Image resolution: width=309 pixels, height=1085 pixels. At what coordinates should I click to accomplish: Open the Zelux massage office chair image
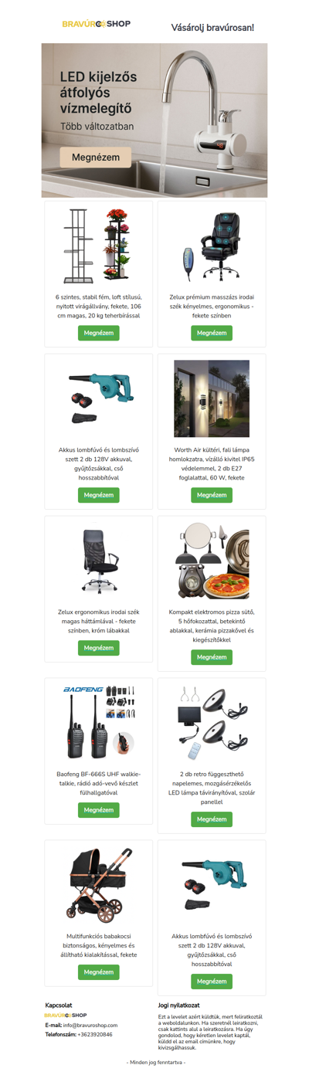pyautogui.click(x=212, y=246)
